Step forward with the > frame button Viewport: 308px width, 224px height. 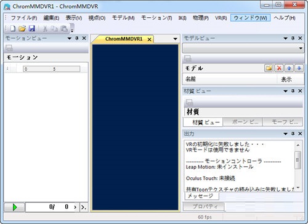pos(75,207)
